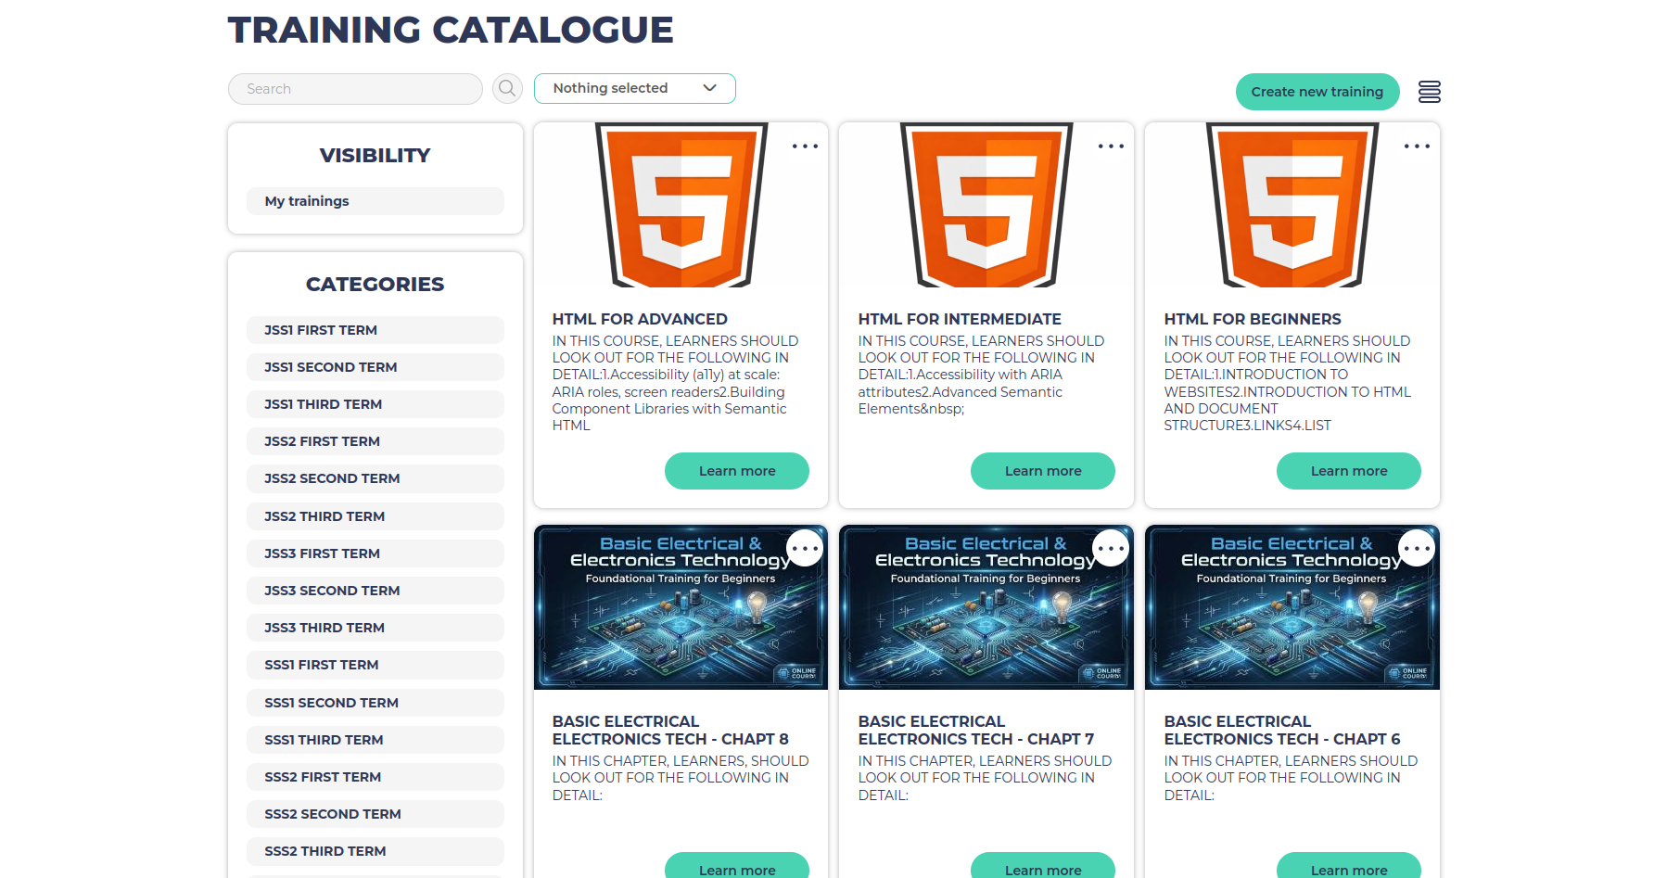Open options menu for HTML For Intermediate card

pyautogui.click(x=1111, y=146)
